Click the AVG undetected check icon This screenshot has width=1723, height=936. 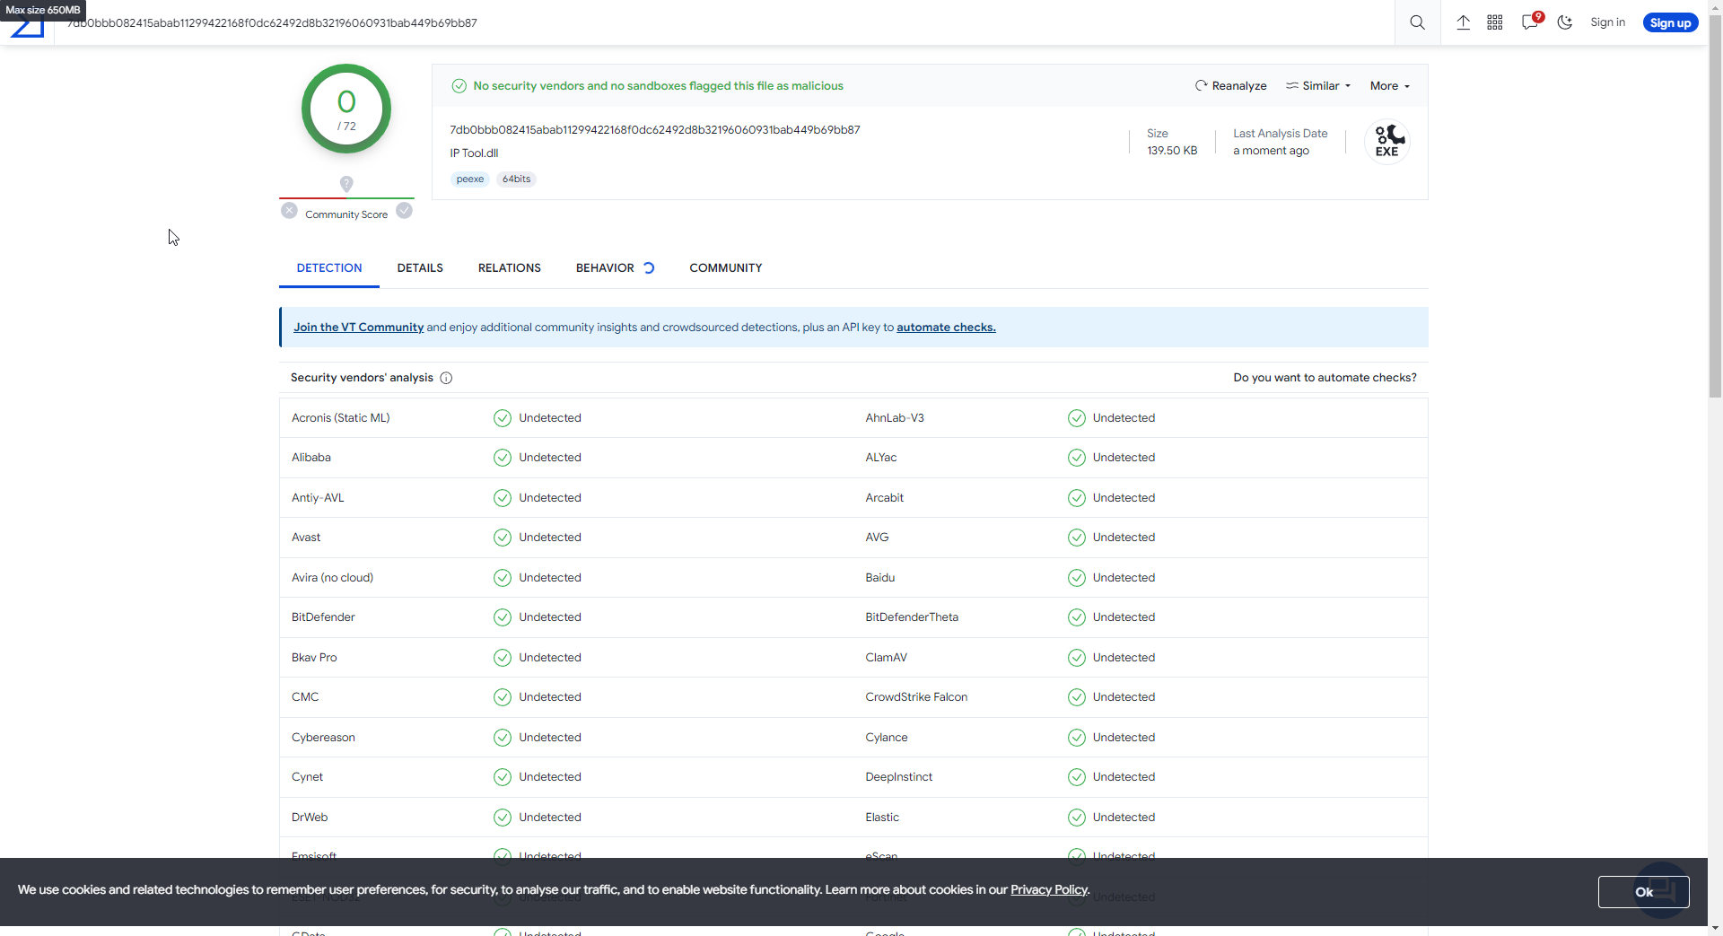[1077, 538]
